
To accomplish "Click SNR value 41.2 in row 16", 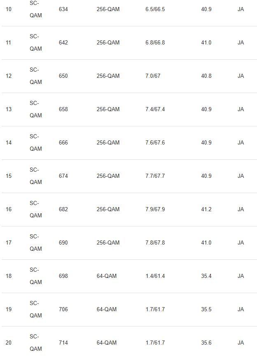I will click(x=206, y=209).
